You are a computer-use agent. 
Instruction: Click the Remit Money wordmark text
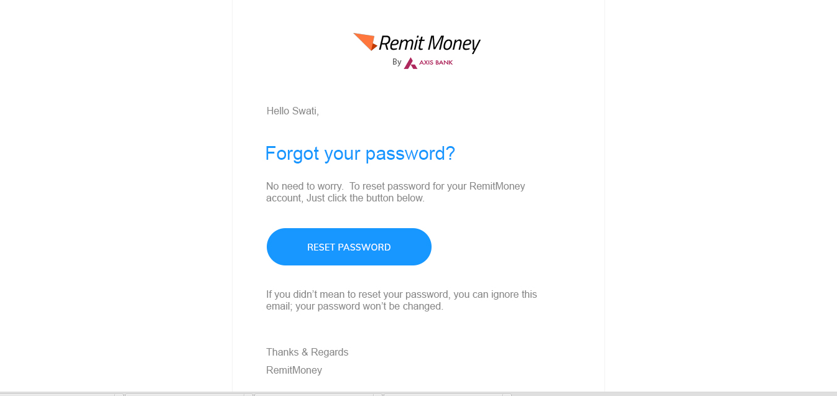click(430, 44)
